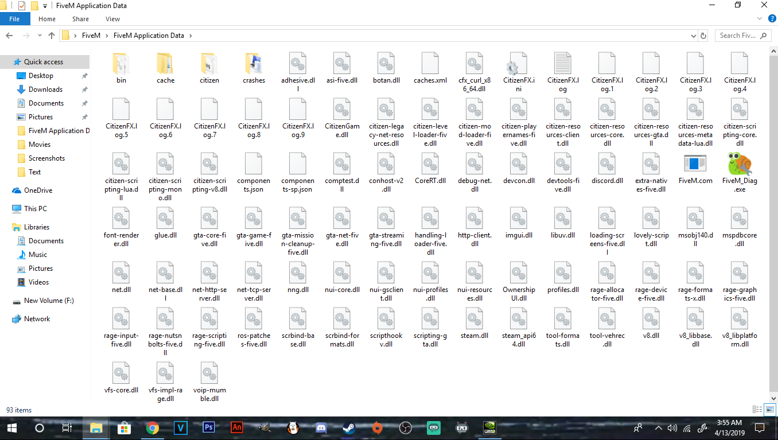The width and height of the screenshot is (778, 440).
Task: Open Photoshop from the taskbar
Action: tap(208, 428)
